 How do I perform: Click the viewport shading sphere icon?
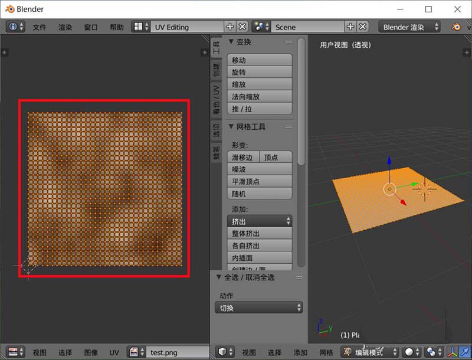click(x=411, y=352)
